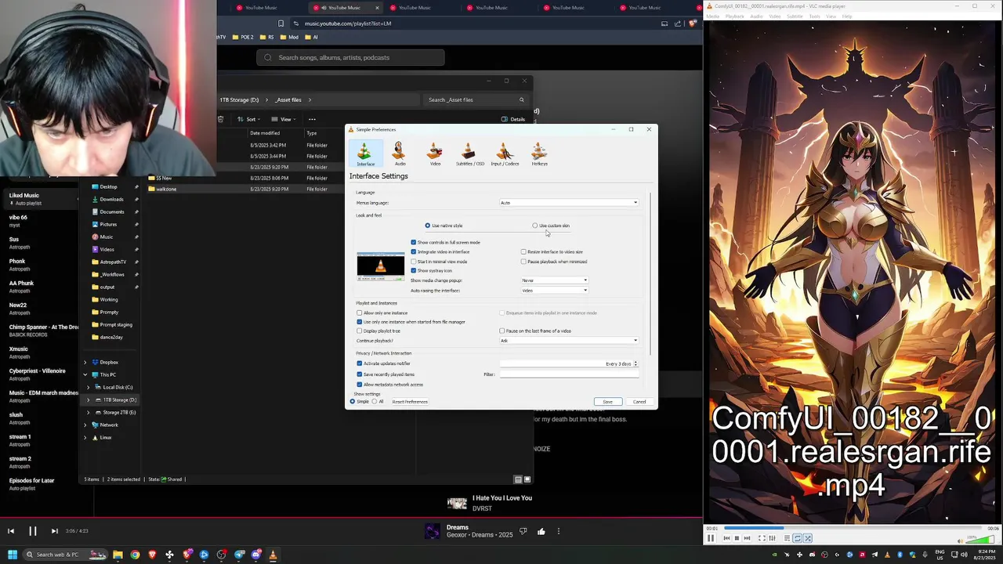Open Show media change popup dropdown
Image resolution: width=1003 pixels, height=564 pixels.
tap(554, 280)
